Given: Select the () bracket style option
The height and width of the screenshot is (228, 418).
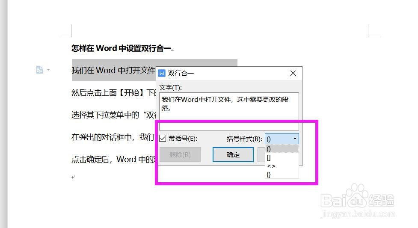Looking at the screenshot, I should tap(282, 149).
